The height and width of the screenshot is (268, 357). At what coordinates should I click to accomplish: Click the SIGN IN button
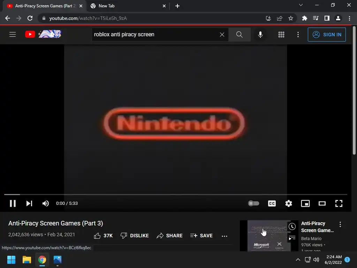327,35
